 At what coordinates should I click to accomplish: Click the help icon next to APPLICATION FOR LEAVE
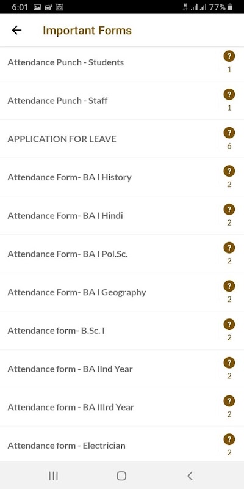[229, 133]
